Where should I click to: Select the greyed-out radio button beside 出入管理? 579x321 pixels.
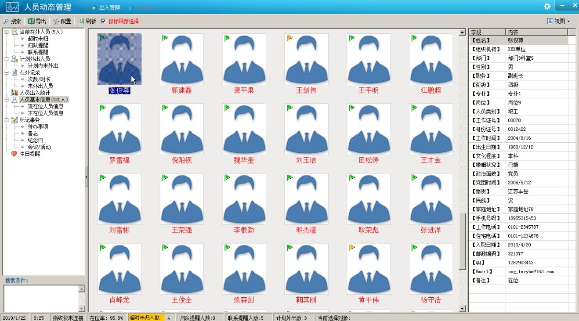tap(131, 8)
